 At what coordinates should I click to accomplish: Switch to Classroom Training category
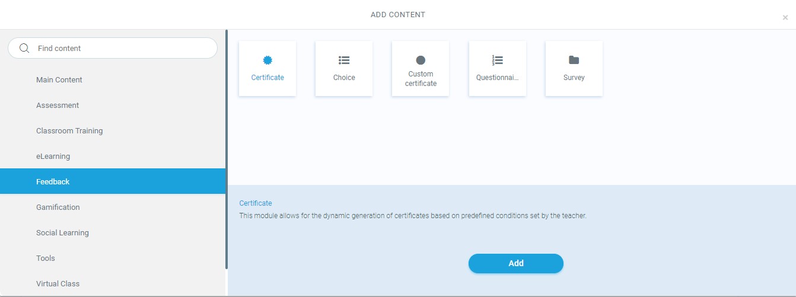69,131
